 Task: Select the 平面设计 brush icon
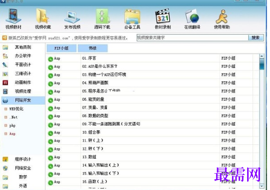point(5,65)
